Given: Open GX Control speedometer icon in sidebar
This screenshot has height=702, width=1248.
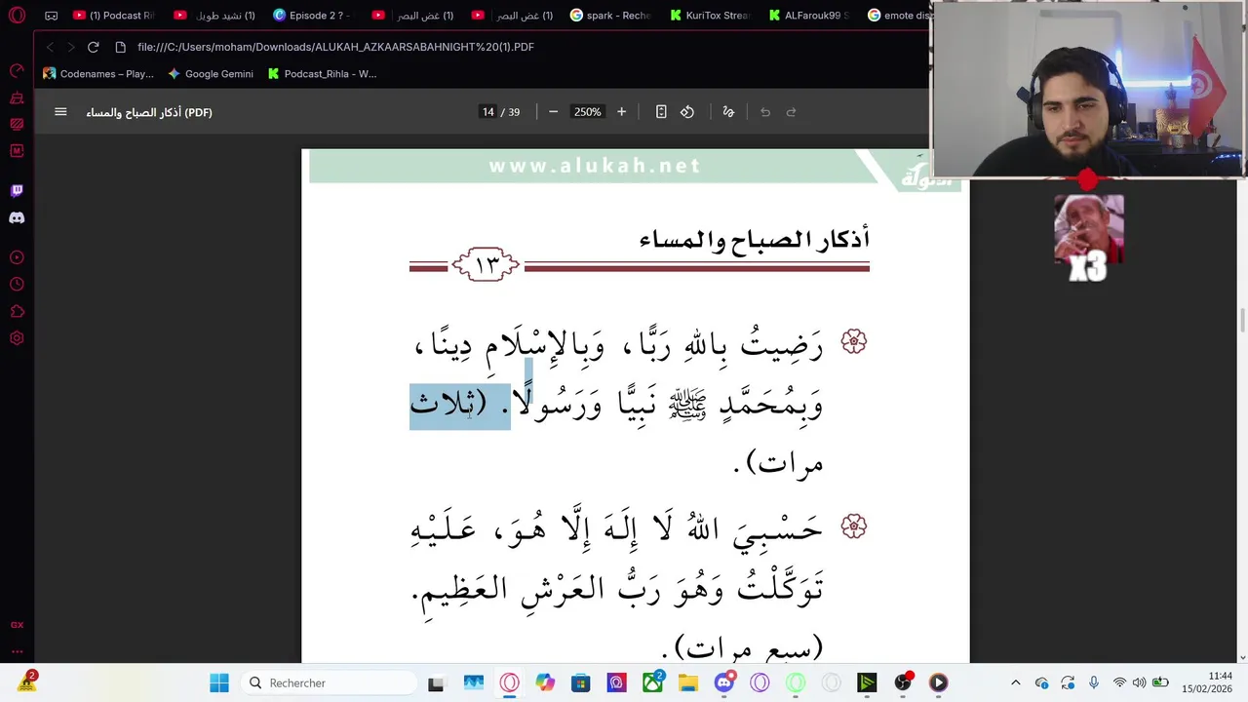Looking at the screenshot, I should click(x=17, y=70).
